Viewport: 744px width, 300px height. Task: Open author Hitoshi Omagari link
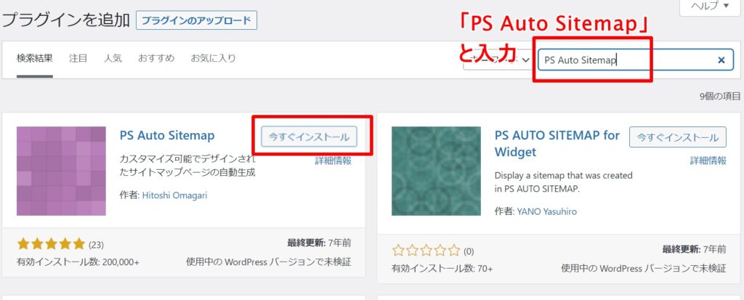[x=174, y=195]
